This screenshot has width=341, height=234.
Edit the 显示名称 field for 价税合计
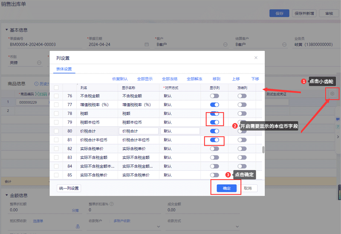pos(139,131)
